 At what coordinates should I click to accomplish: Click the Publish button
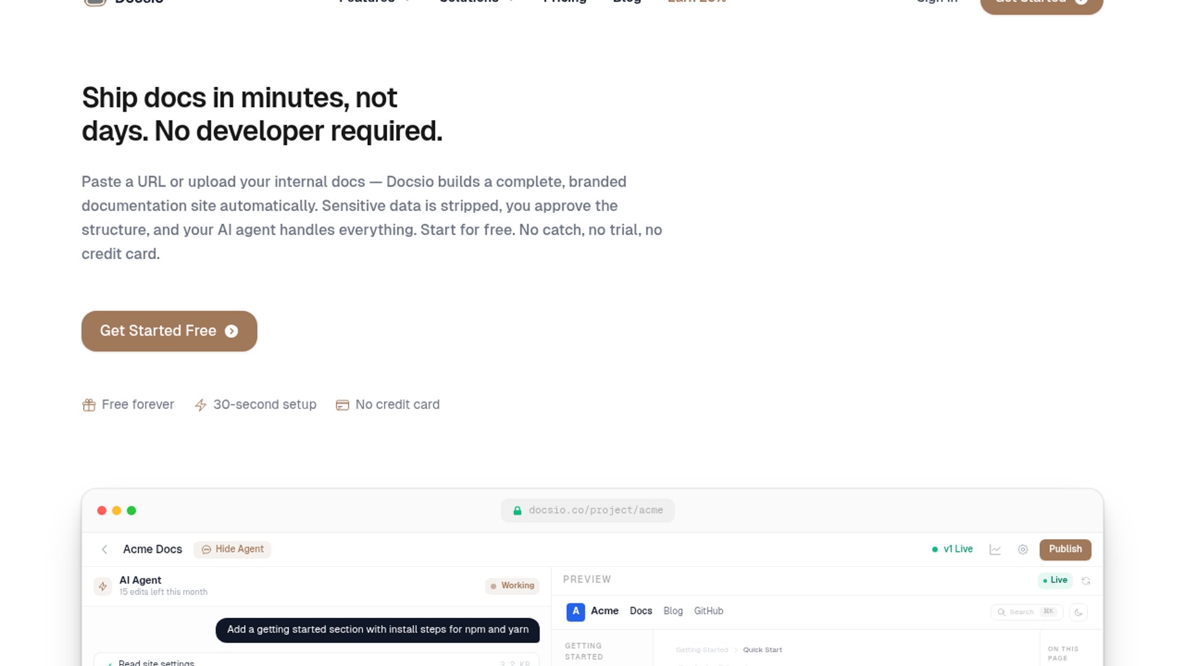pos(1065,549)
